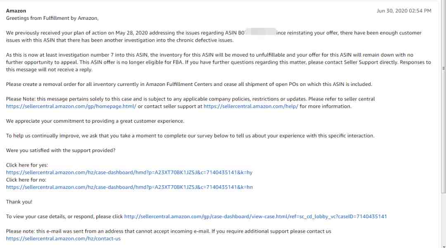Click the vertical scrollbar thumb

coord(444,97)
